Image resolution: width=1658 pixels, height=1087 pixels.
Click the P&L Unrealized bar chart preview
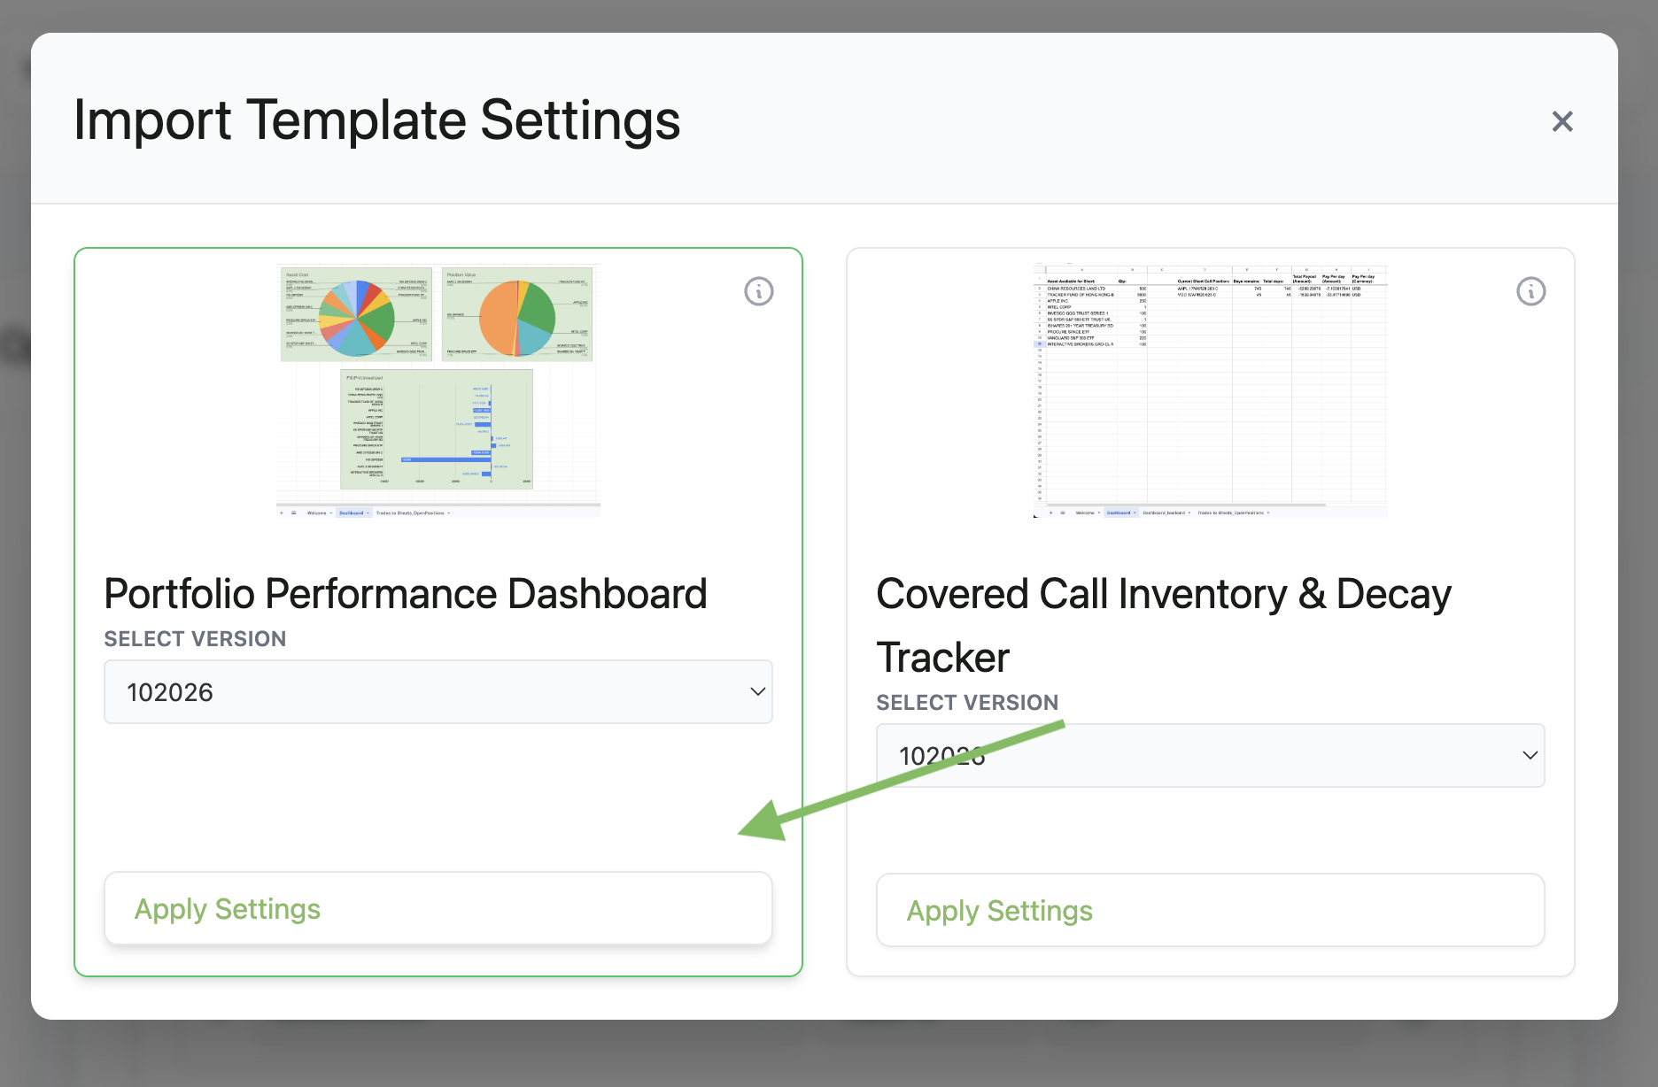437,429
